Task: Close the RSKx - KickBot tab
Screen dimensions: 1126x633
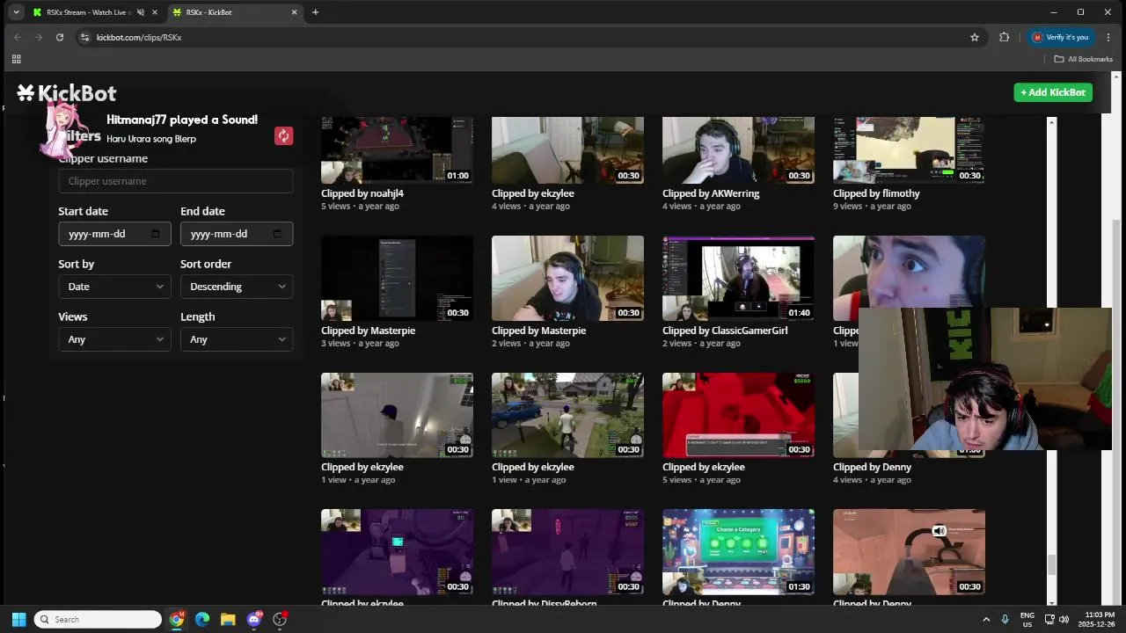Action: click(x=295, y=12)
